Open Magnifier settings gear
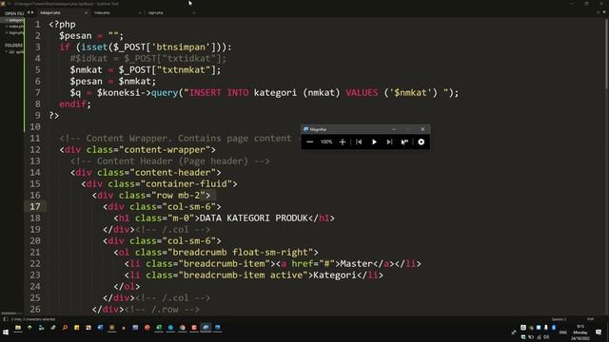 click(421, 142)
